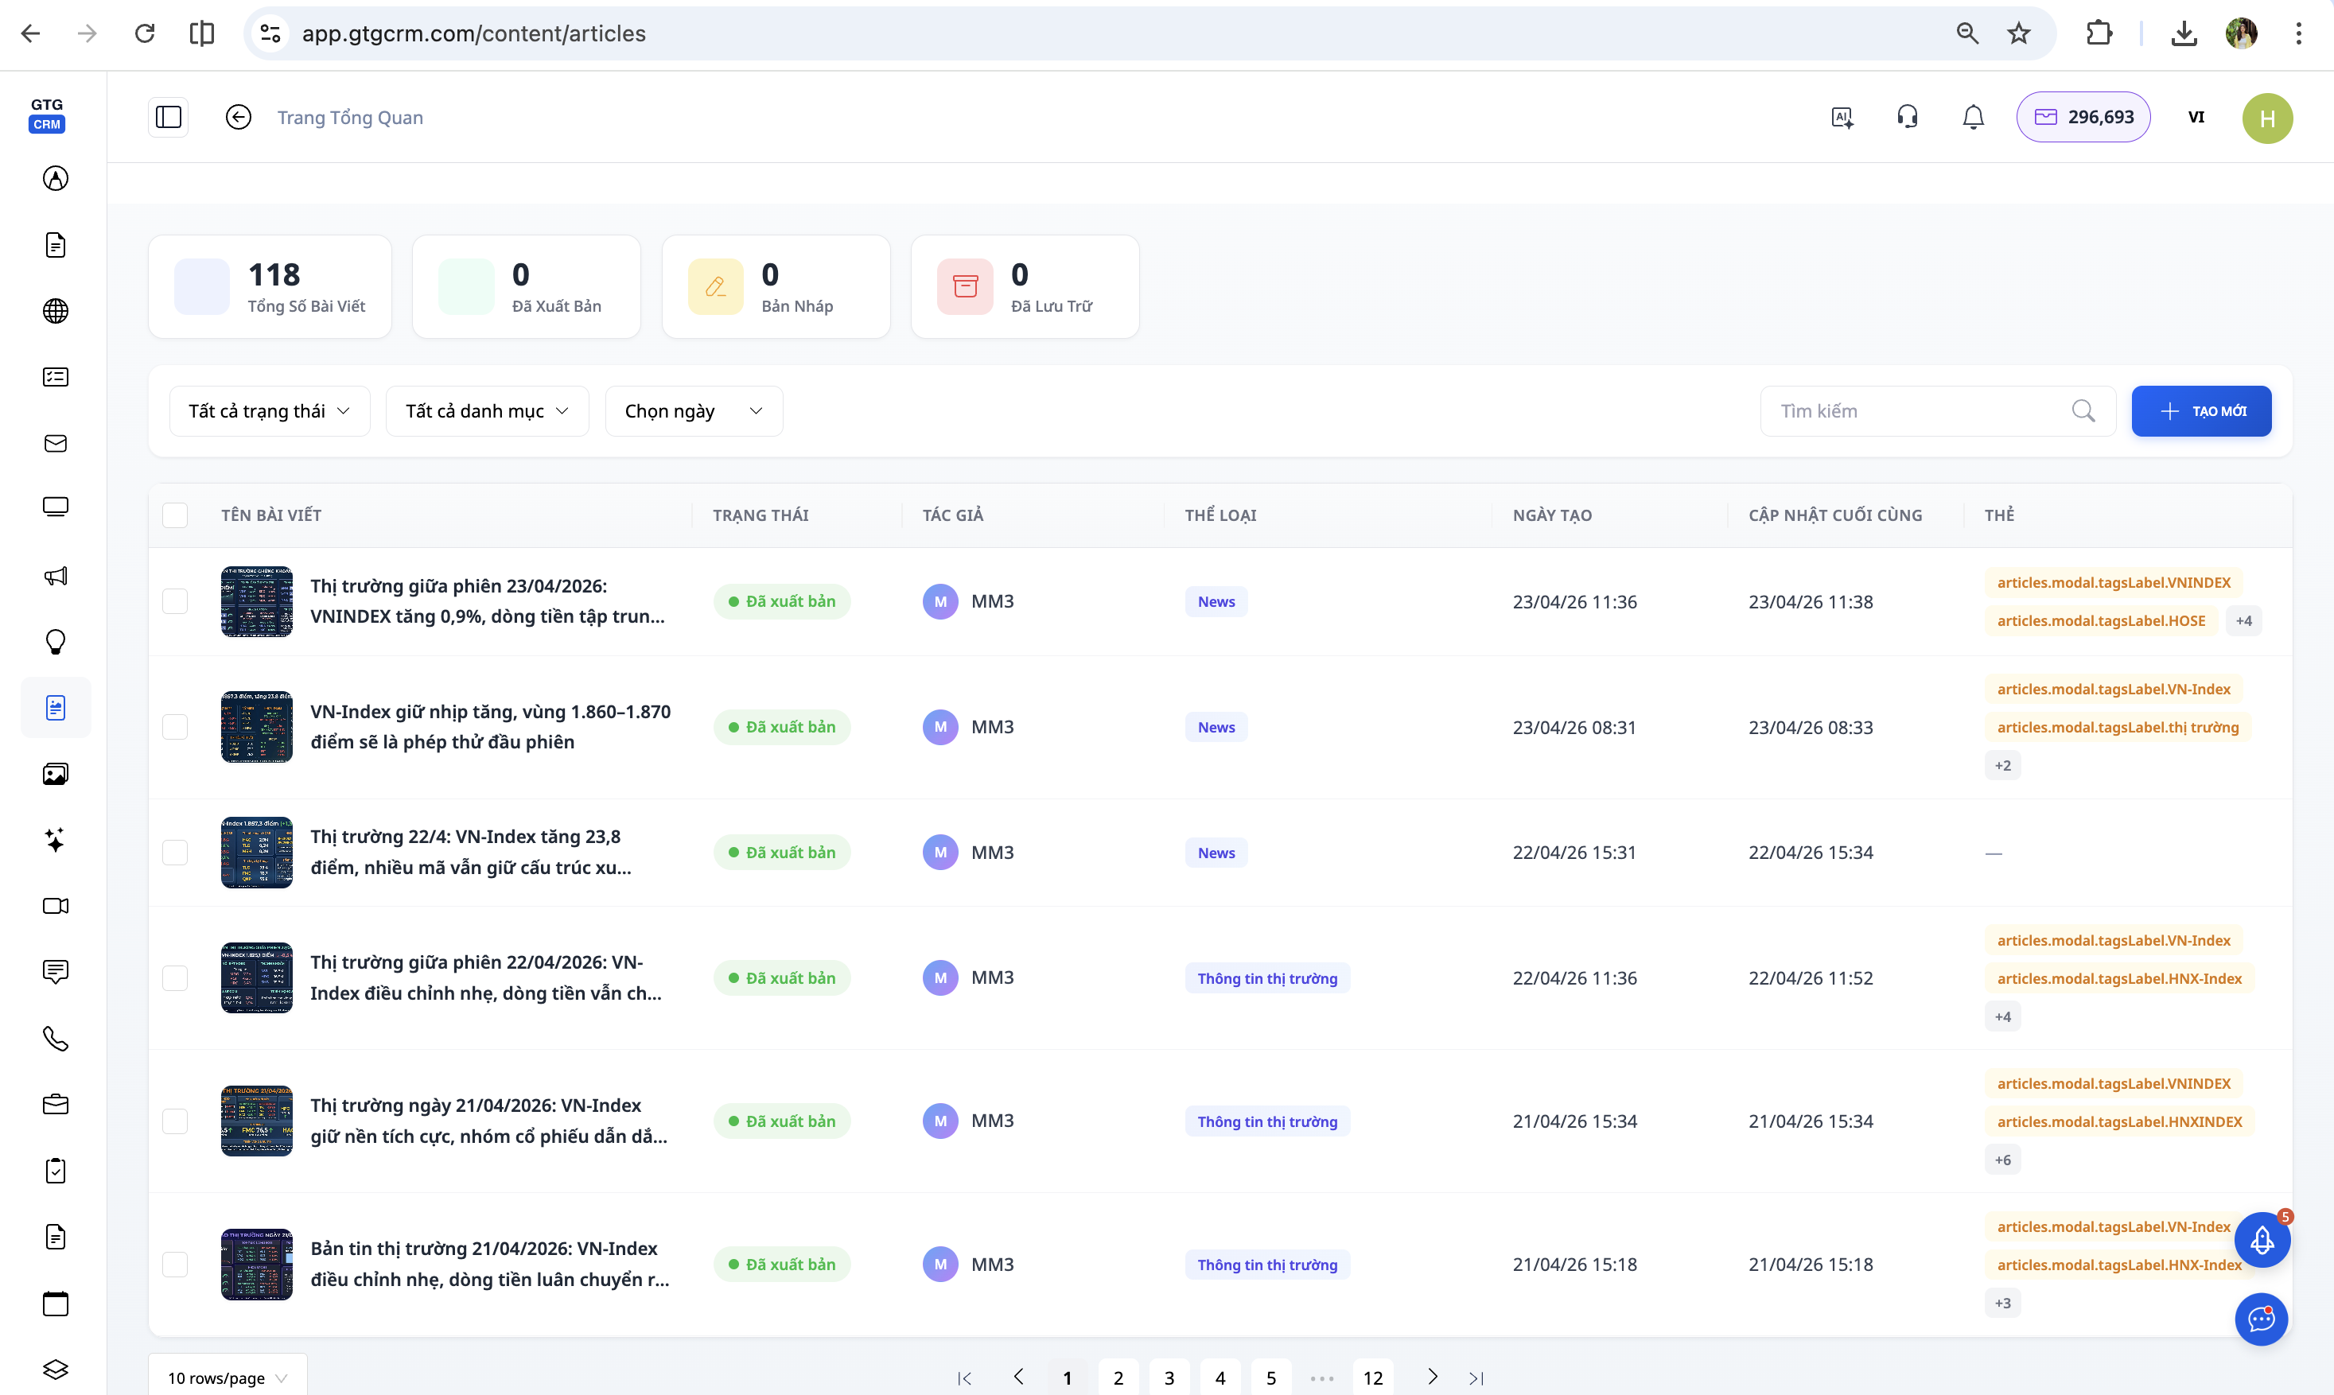The width and height of the screenshot is (2334, 1395).
Task: Toggle the sidebar panel collapse icon
Action: 169,118
